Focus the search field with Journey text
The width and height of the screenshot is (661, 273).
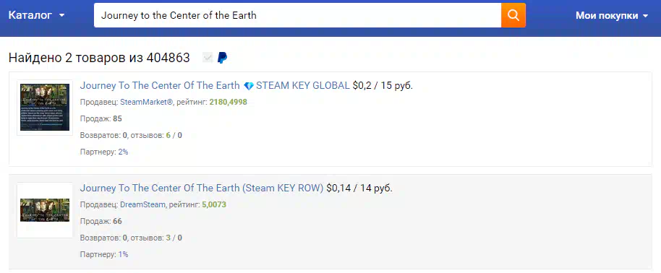[x=297, y=16]
